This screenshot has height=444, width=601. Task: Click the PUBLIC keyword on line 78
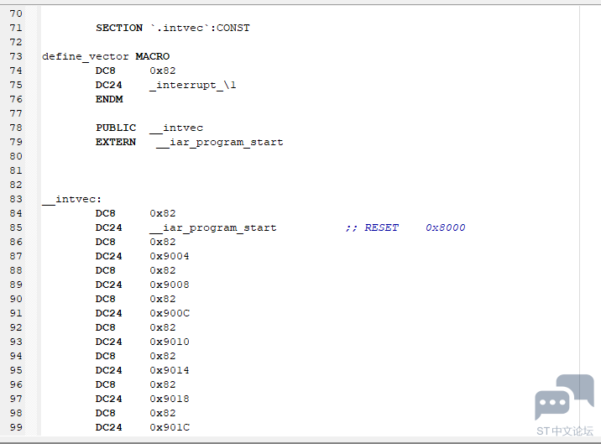point(116,128)
